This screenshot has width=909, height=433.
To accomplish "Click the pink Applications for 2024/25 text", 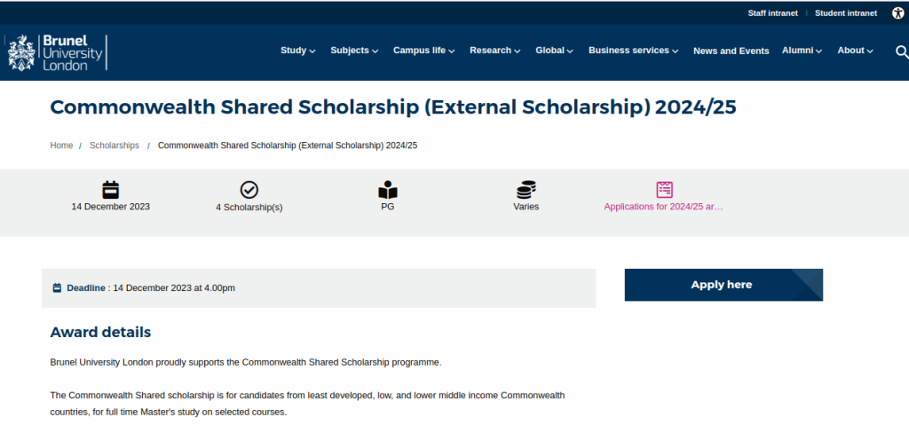I will point(663,207).
